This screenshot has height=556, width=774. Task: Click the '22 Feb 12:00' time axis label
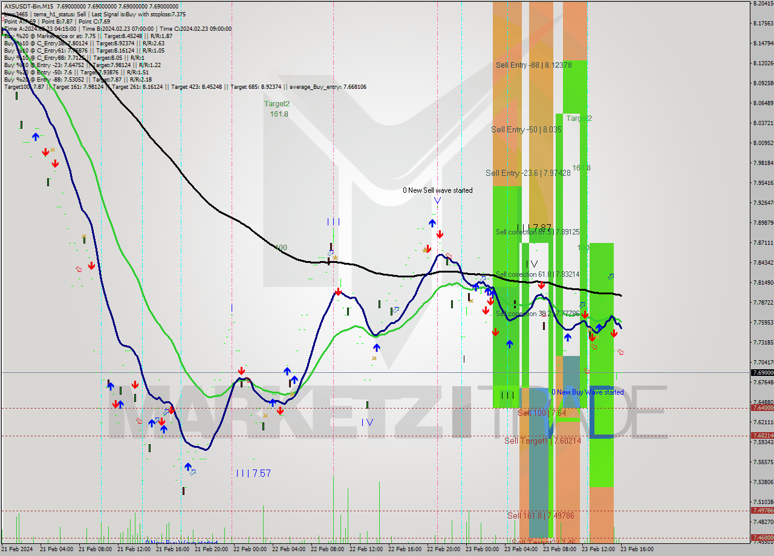click(366, 549)
